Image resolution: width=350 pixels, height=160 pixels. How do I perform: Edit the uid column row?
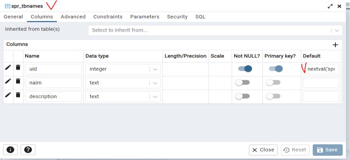(8, 68)
